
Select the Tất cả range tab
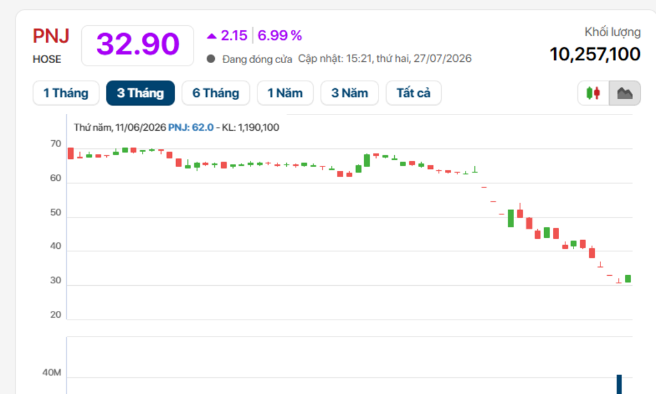pos(414,93)
